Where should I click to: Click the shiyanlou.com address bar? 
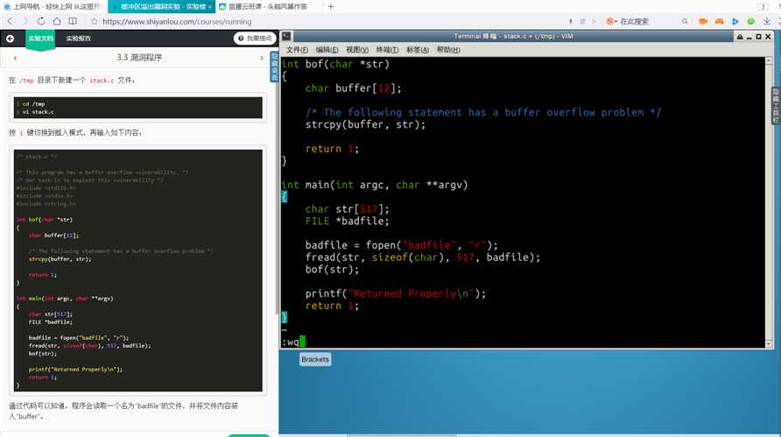[177, 21]
